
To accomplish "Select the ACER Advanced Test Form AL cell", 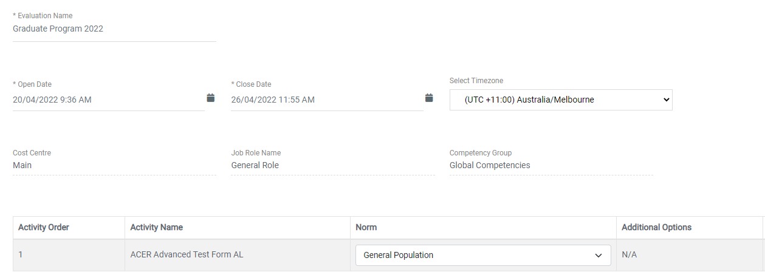I will click(187, 254).
